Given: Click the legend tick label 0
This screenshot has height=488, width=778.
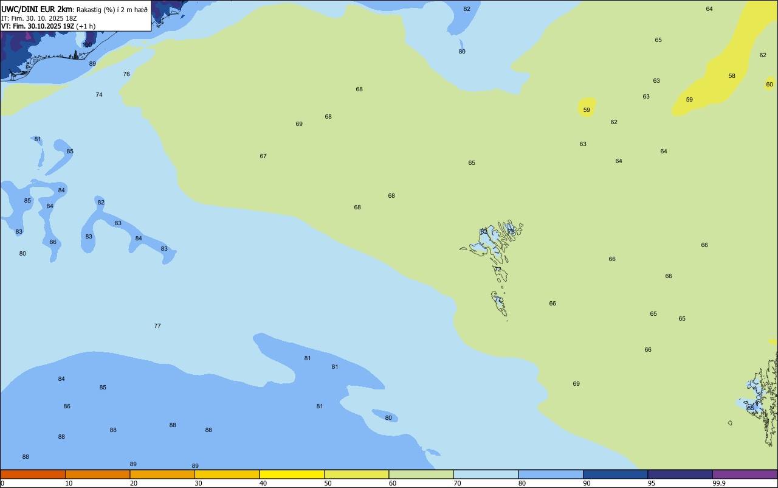Looking at the screenshot, I should click(2, 483).
